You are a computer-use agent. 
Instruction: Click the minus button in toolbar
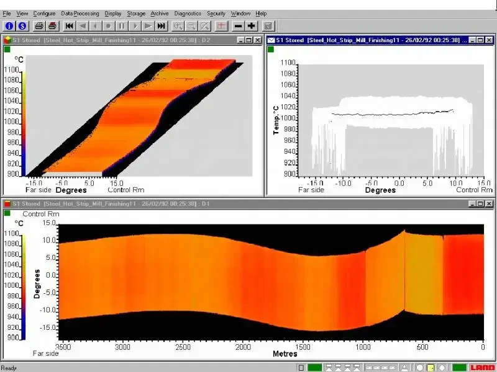(x=238, y=26)
